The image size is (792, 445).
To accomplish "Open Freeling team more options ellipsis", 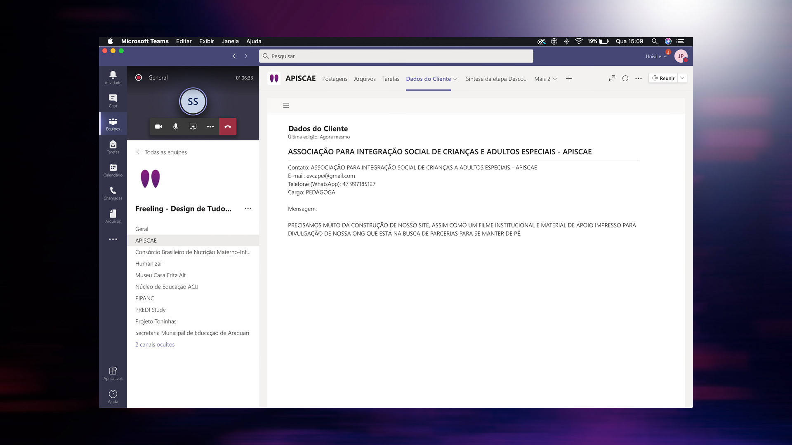I will (x=248, y=208).
